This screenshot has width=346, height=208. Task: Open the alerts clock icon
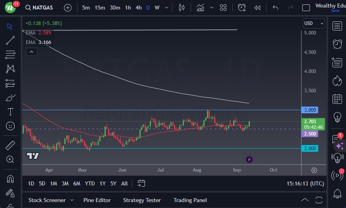(x=337, y=44)
